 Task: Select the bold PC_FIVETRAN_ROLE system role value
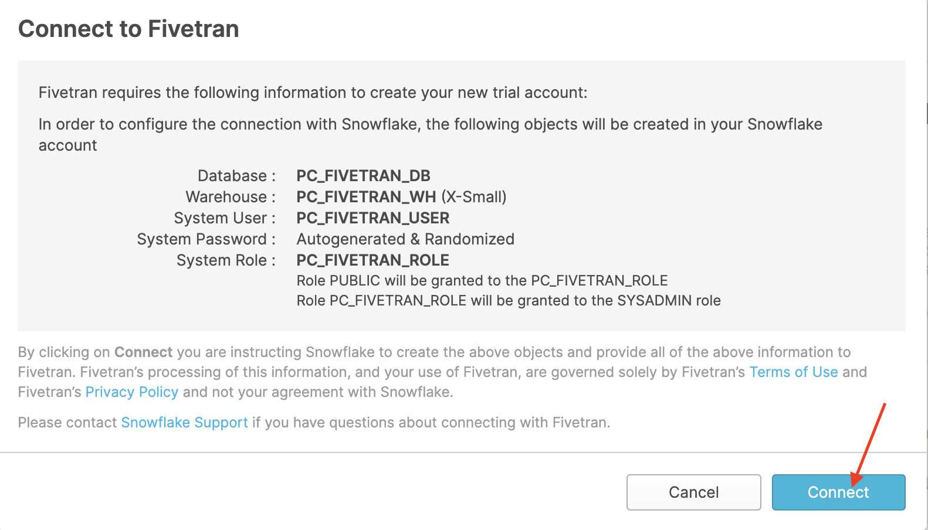372,260
